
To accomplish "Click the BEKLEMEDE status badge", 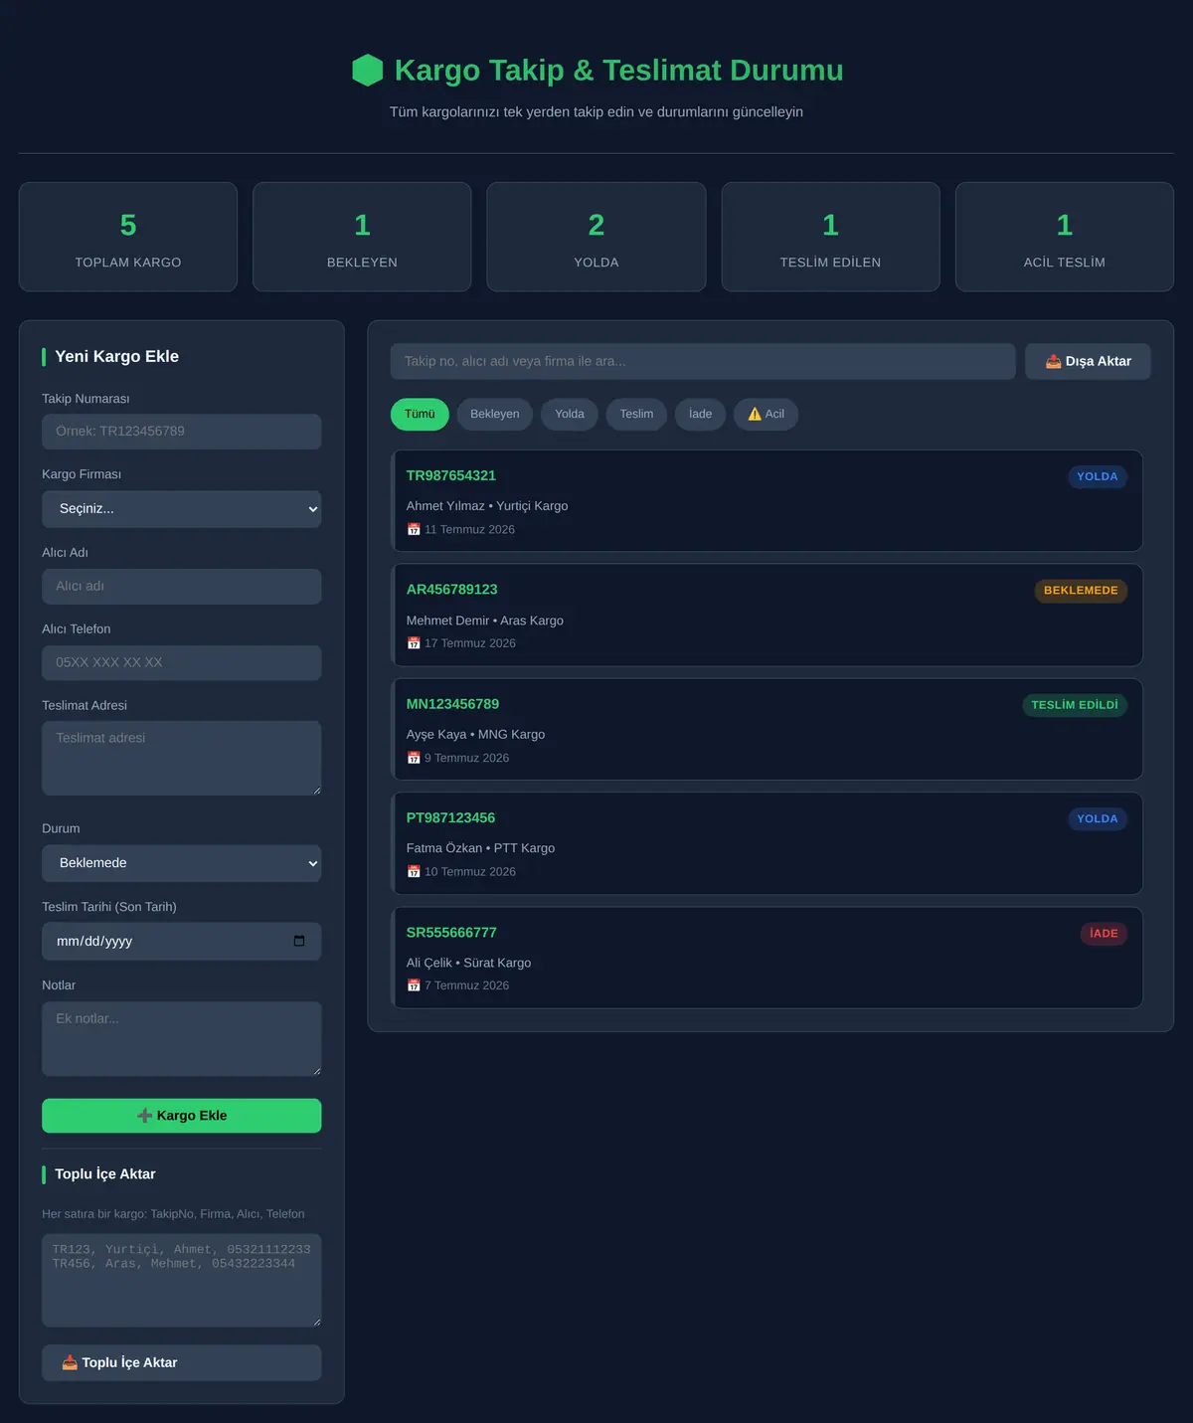I will [x=1081, y=591].
